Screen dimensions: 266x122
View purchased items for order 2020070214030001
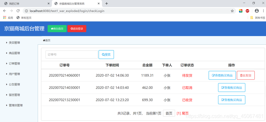[x=231, y=88]
